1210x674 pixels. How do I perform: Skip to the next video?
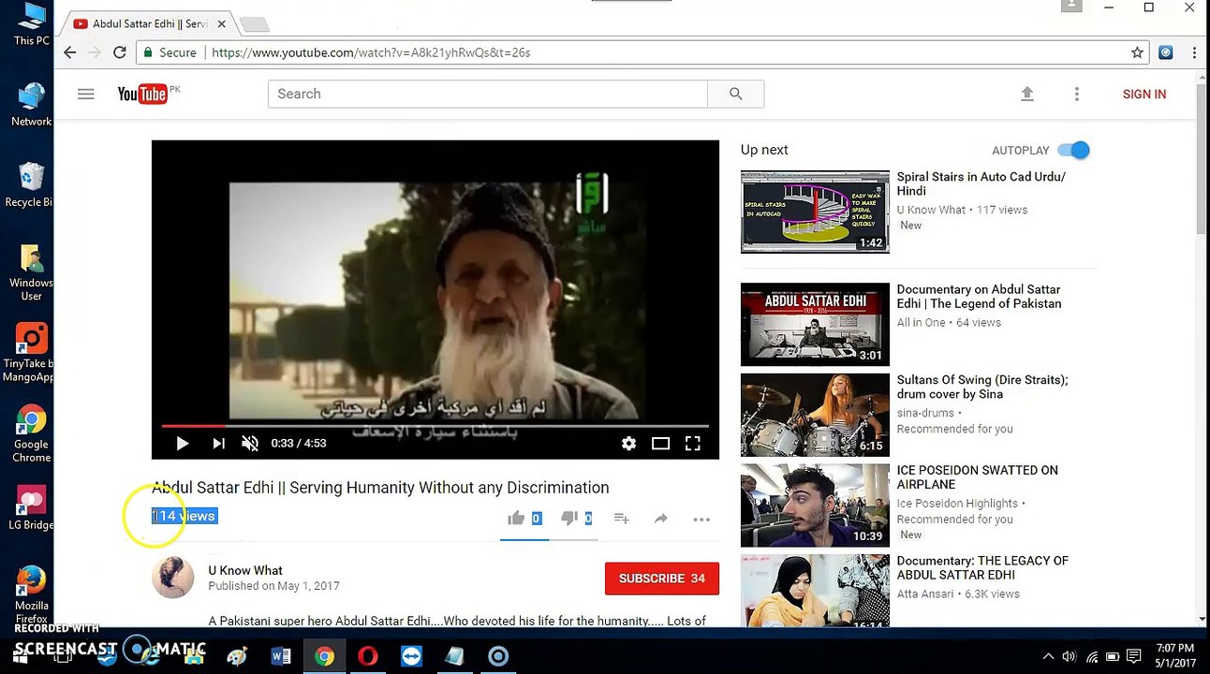coord(218,443)
